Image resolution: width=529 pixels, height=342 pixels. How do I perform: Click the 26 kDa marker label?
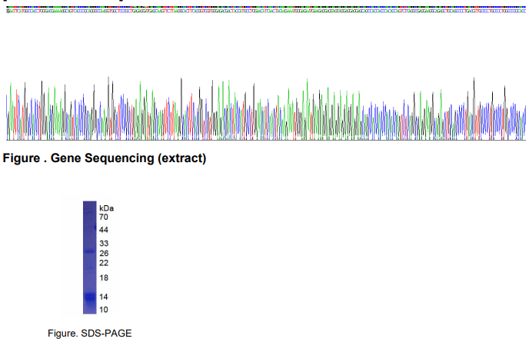[104, 254]
